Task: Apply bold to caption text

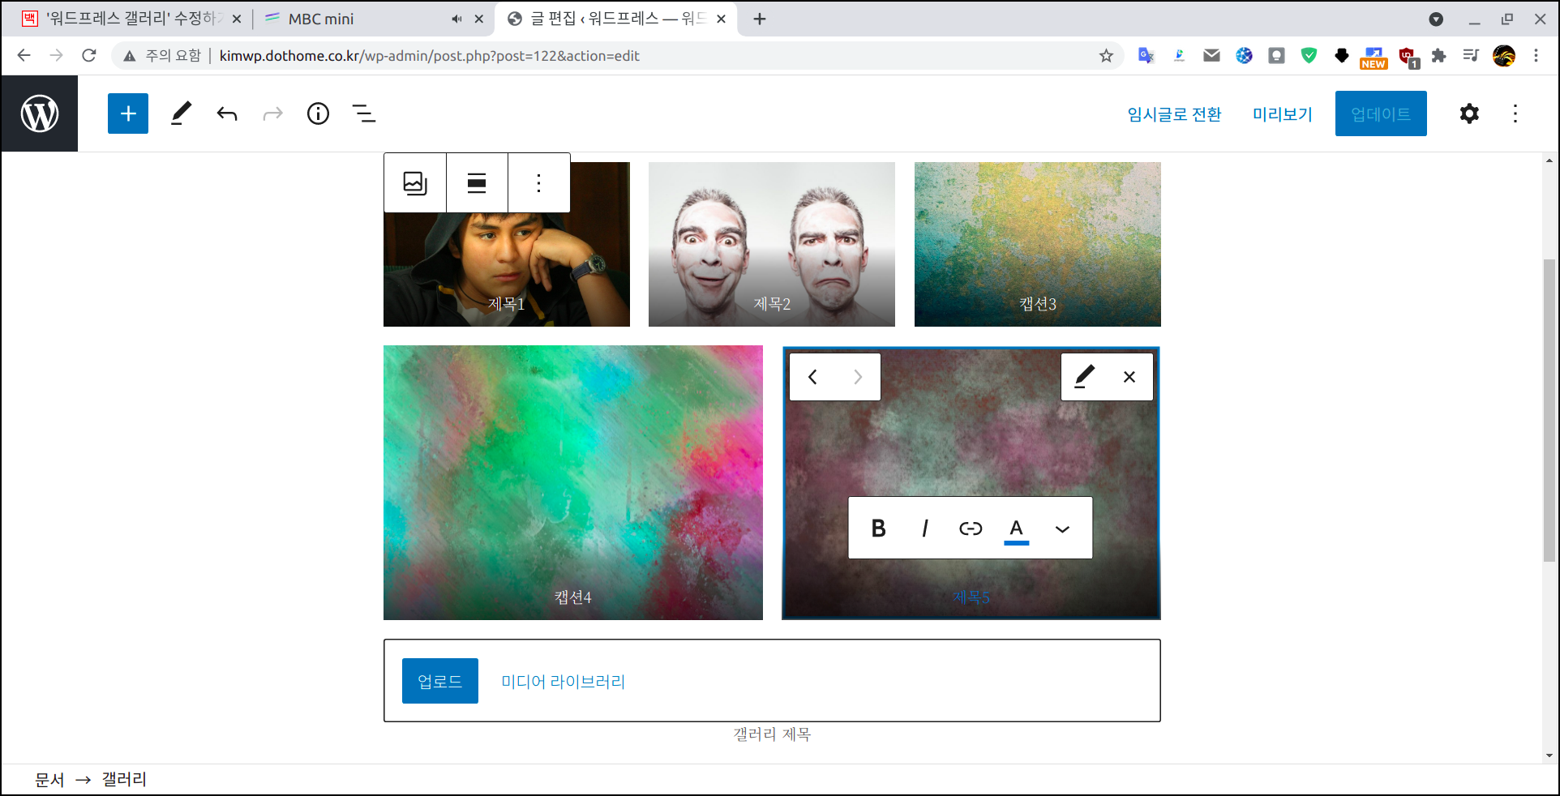Action: pyautogui.click(x=878, y=529)
